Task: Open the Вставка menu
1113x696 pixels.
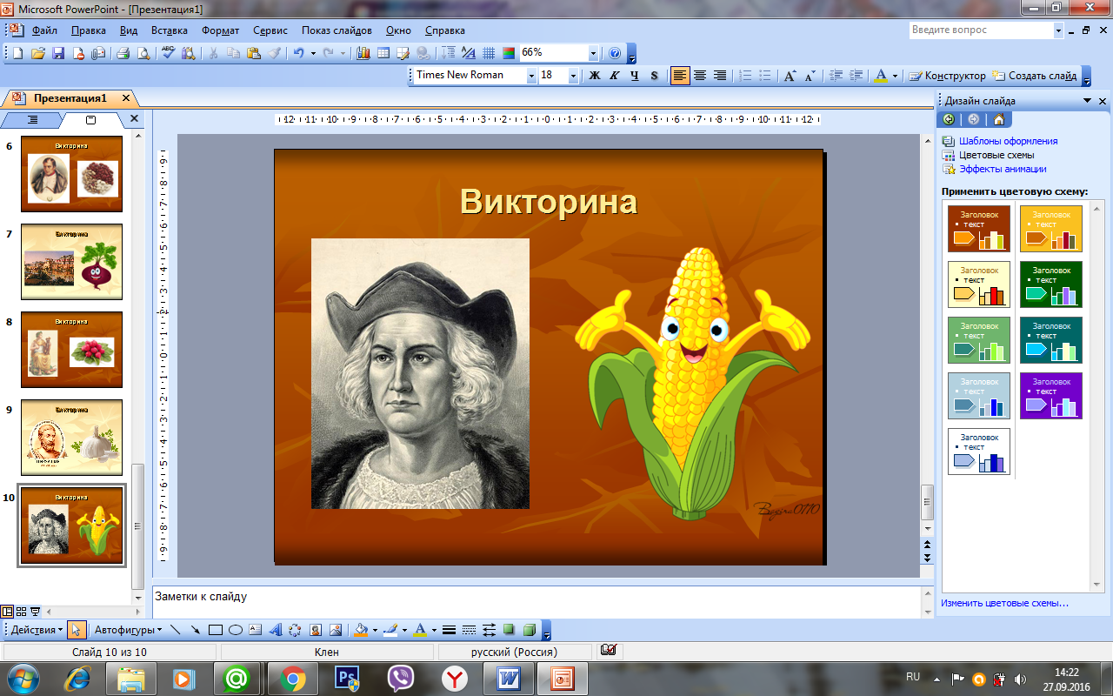Action: pyautogui.click(x=169, y=30)
